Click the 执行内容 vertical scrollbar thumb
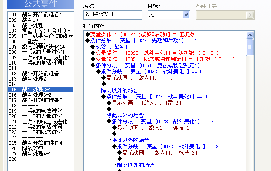 [x=250, y=47]
